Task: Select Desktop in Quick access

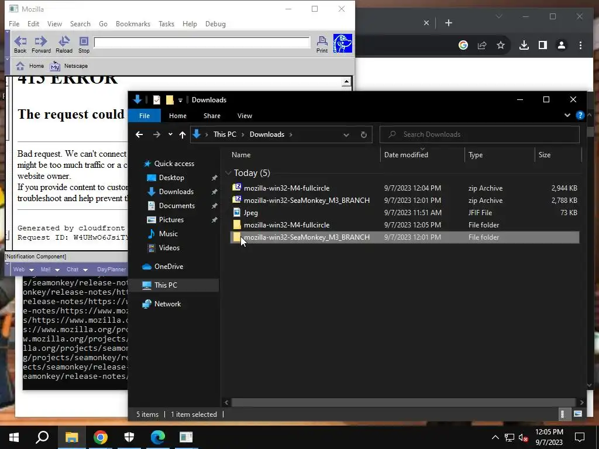Action: (171, 178)
